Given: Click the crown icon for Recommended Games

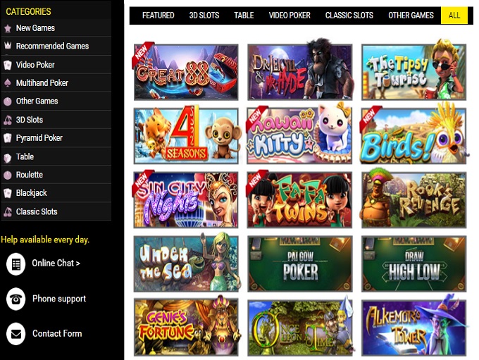Looking at the screenshot, I should click(8, 46).
